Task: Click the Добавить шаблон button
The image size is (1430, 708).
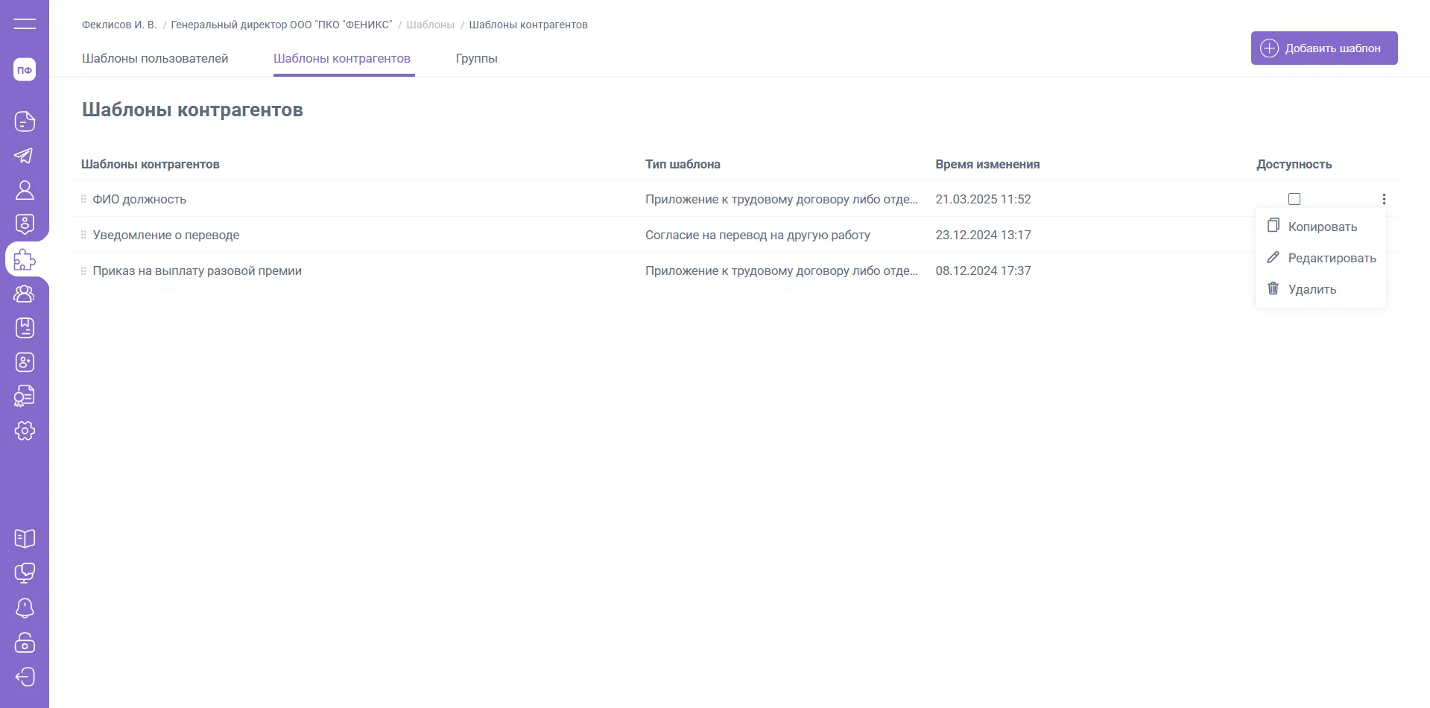Action: (1323, 48)
